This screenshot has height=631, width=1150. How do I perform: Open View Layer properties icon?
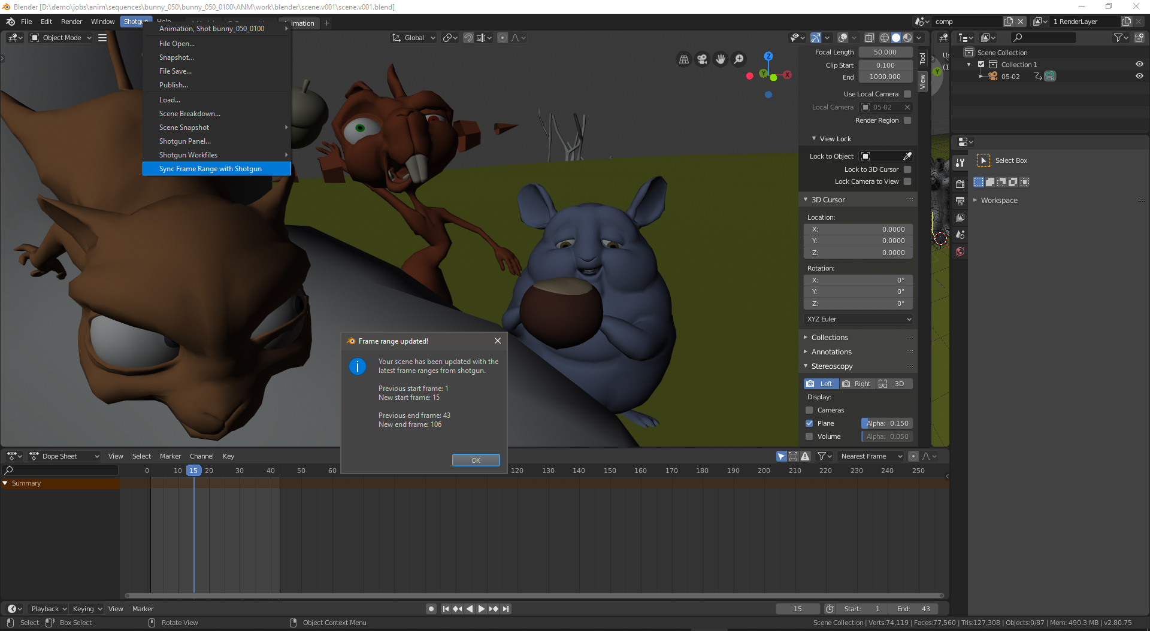coord(960,217)
